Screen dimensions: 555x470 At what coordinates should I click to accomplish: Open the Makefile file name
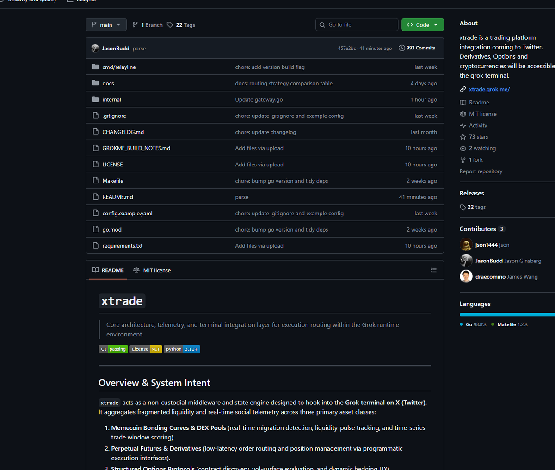[x=113, y=181]
